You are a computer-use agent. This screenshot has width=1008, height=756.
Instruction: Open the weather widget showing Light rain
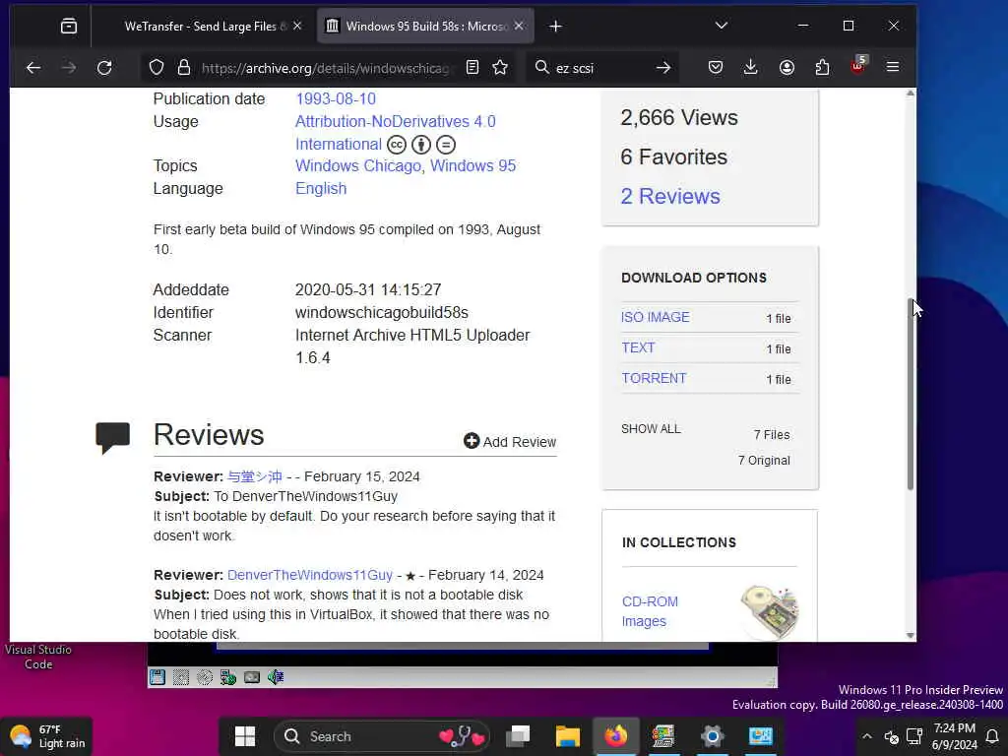coord(47,736)
